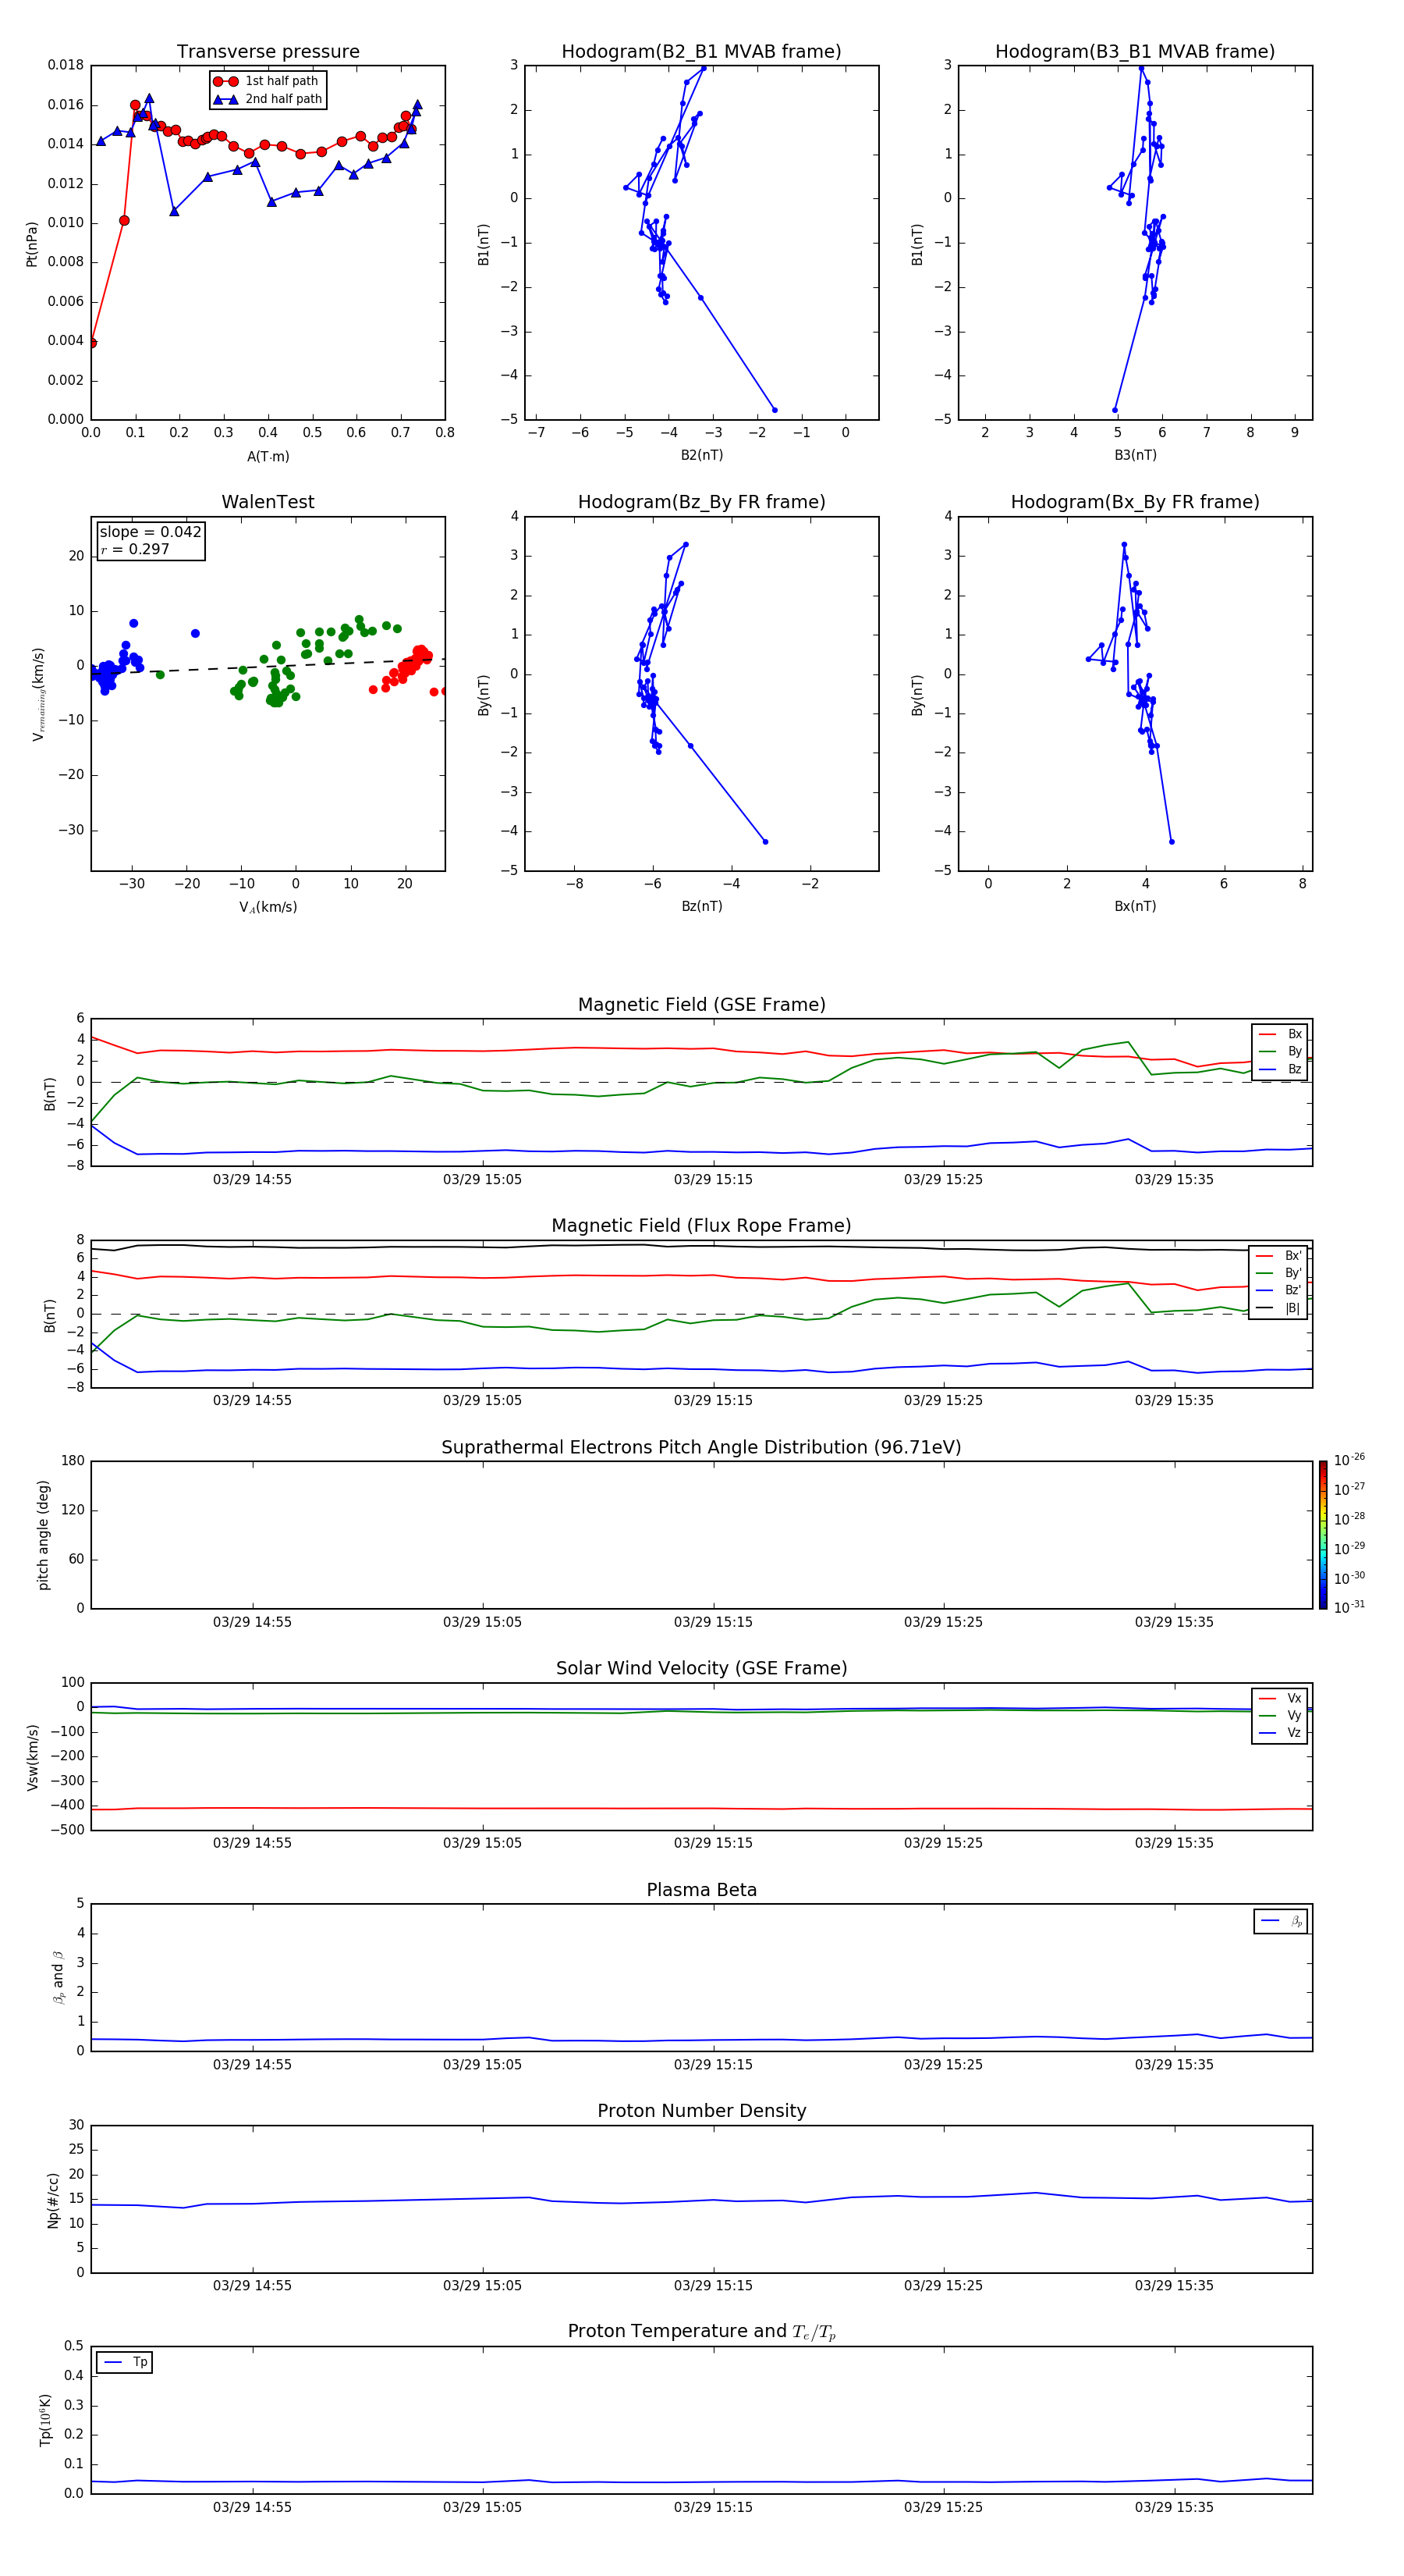Select "|B|" in the Flux Rope legend
Viewport: 1404px width, 2576px height.
point(1279,1308)
